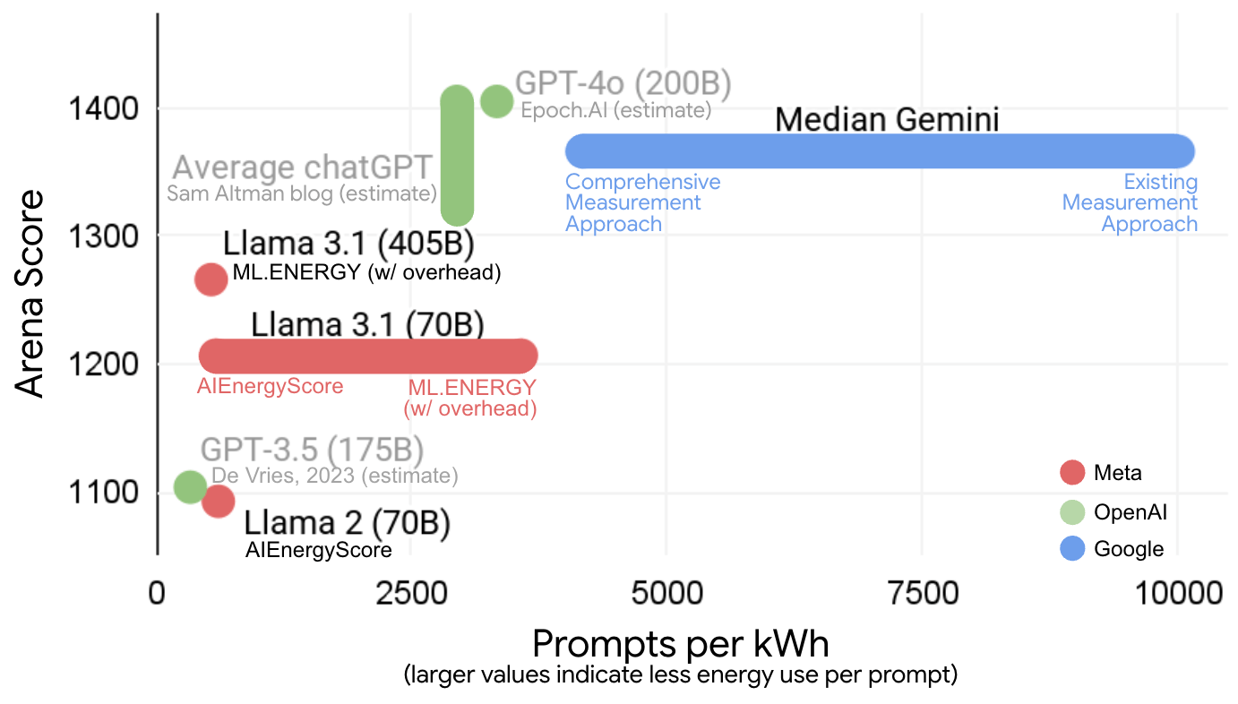Click the Llama 2 (70B) red dot

point(218,501)
